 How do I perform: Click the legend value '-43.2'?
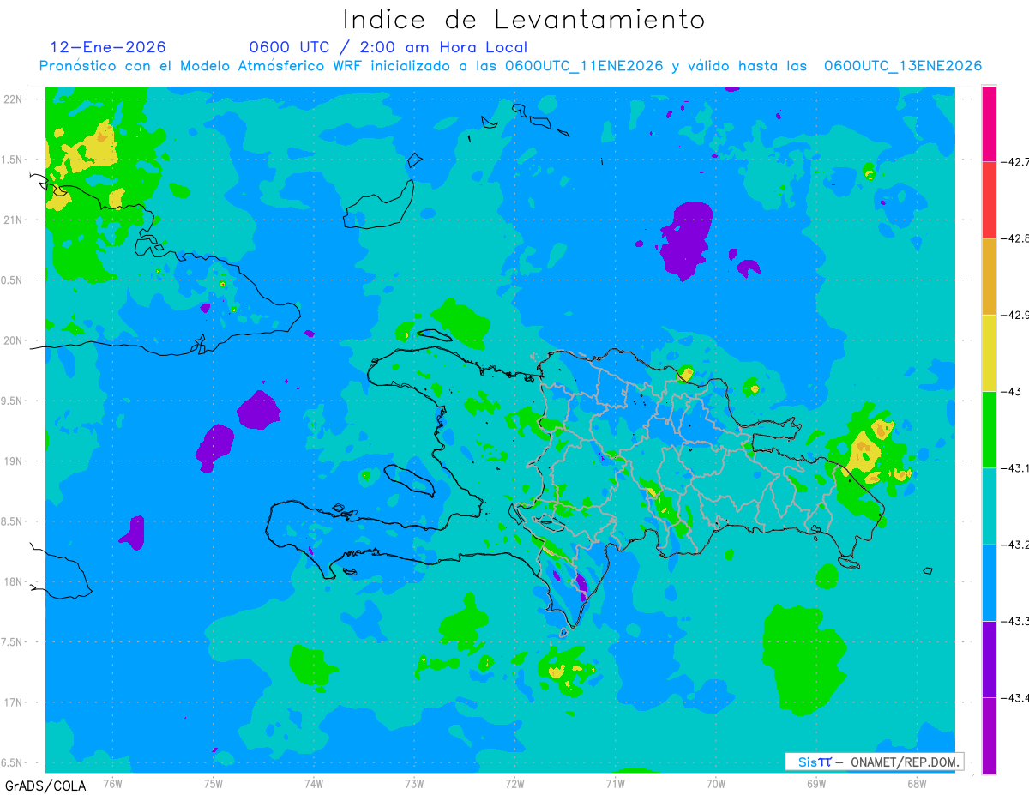coord(1014,545)
